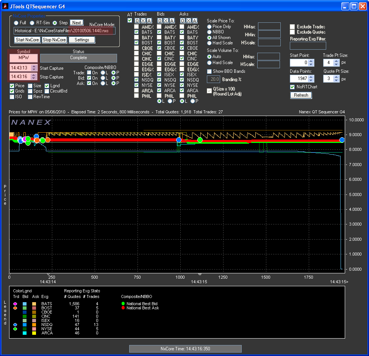This screenshot has width=369, height=356.
Task: Increase the Start Capture time stepper
Action: (34, 66)
